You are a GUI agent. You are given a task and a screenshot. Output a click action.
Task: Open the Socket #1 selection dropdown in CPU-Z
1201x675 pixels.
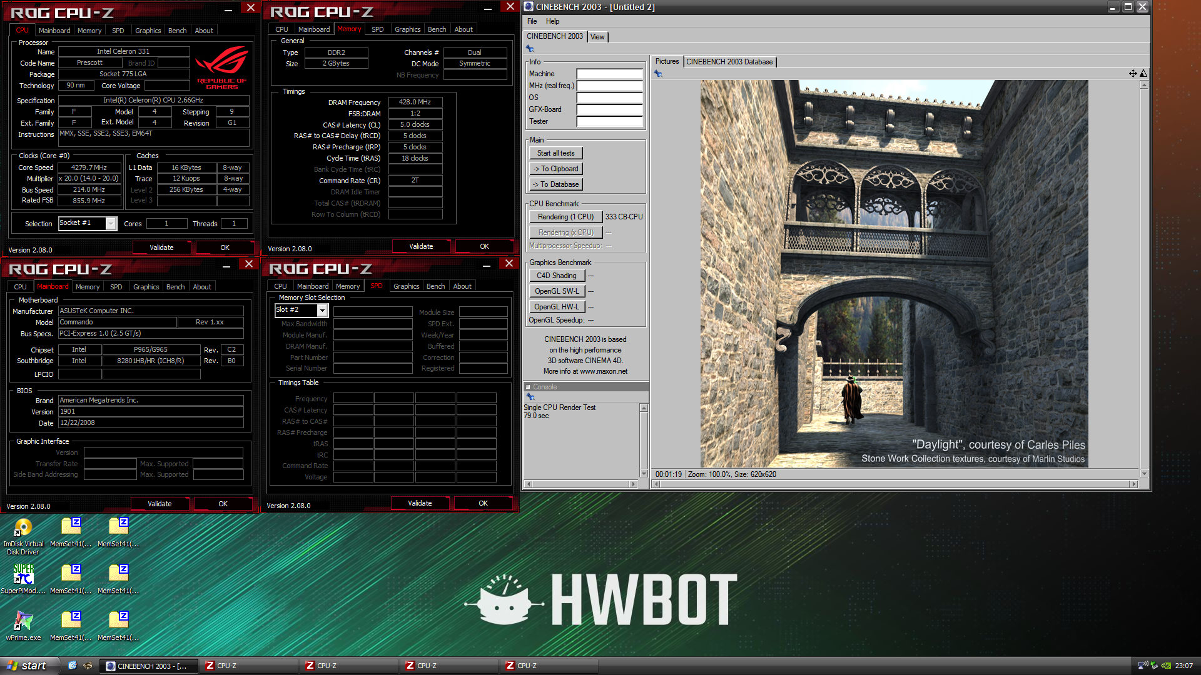111,223
